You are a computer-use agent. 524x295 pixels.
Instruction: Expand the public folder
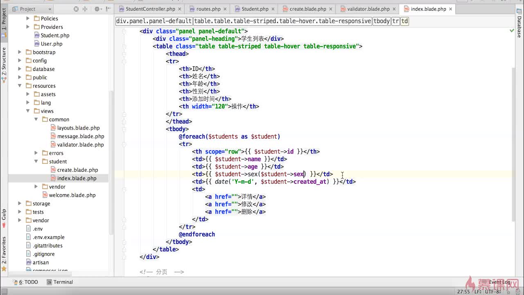20,77
